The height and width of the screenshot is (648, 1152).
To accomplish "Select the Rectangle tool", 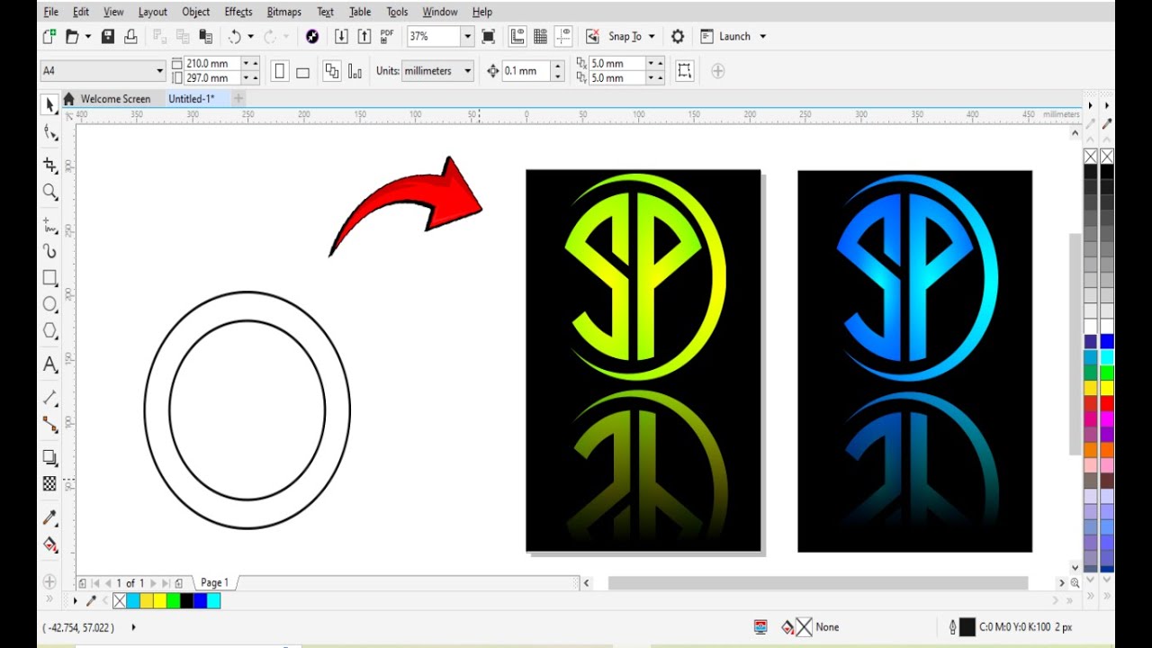I will click(x=50, y=278).
